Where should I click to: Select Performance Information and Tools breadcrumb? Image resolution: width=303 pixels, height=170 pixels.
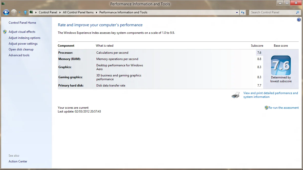(123, 12)
